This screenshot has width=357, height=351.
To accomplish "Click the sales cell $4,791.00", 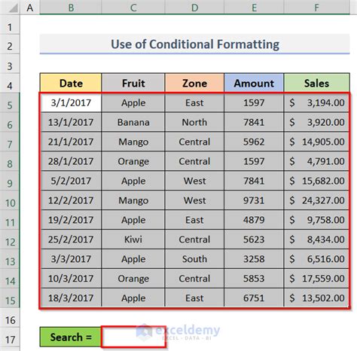I will pyautogui.click(x=316, y=161).
